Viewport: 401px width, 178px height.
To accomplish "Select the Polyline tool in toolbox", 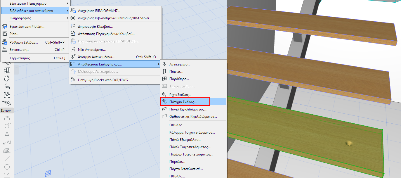I will (x=7, y=175).
